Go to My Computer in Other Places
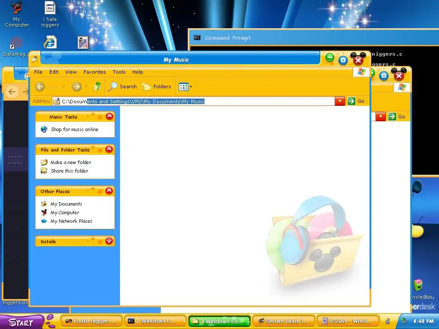This screenshot has width=439, height=329. (x=65, y=212)
